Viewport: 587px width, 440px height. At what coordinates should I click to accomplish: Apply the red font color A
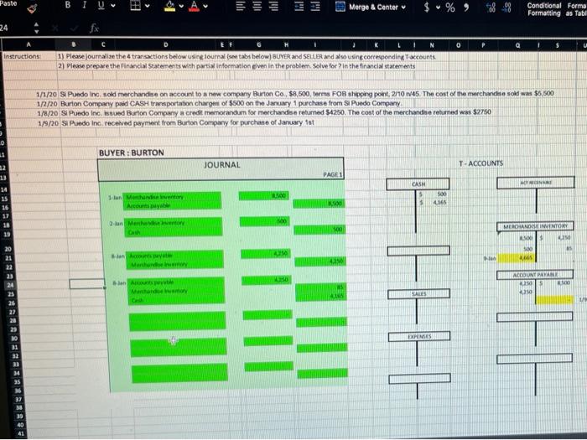pyautogui.click(x=194, y=6)
